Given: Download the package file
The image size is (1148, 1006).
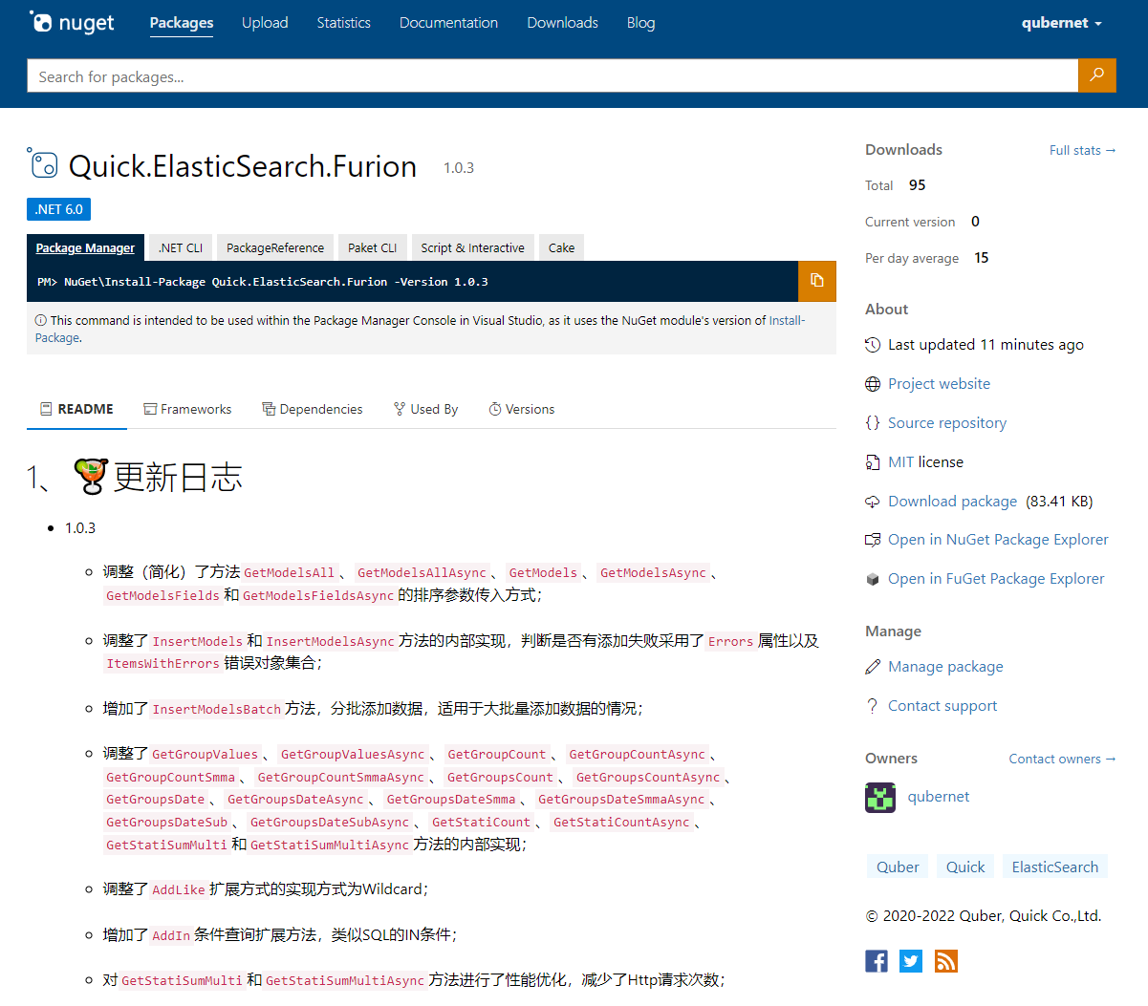Looking at the screenshot, I should (952, 501).
